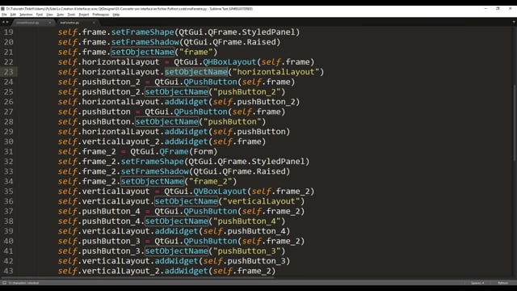Click line number 43 in the gutter
This screenshot has width=517, height=291.
tap(9, 271)
